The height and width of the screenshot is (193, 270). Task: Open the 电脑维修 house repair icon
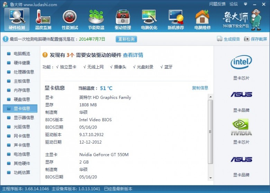tap(202, 19)
